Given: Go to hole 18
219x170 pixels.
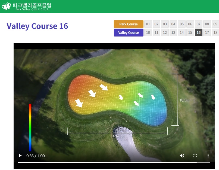Looking at the screenshot, I should click(x=215, y=32).
